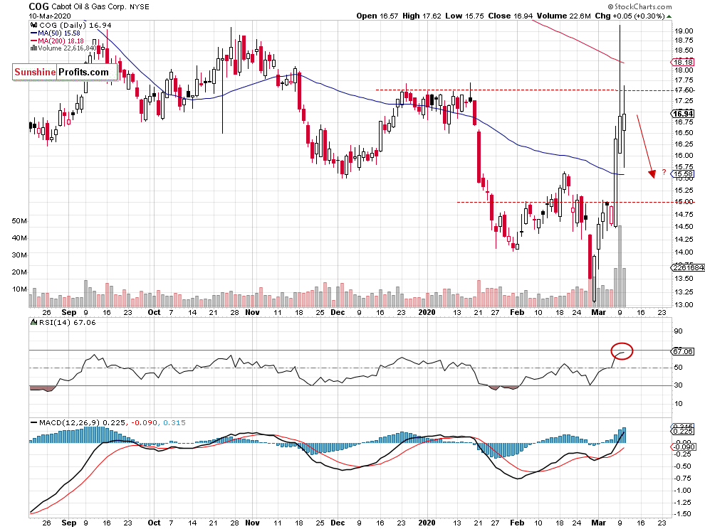
Task: Click the 2020 label below the MACD panel
Action: (427, 523)
